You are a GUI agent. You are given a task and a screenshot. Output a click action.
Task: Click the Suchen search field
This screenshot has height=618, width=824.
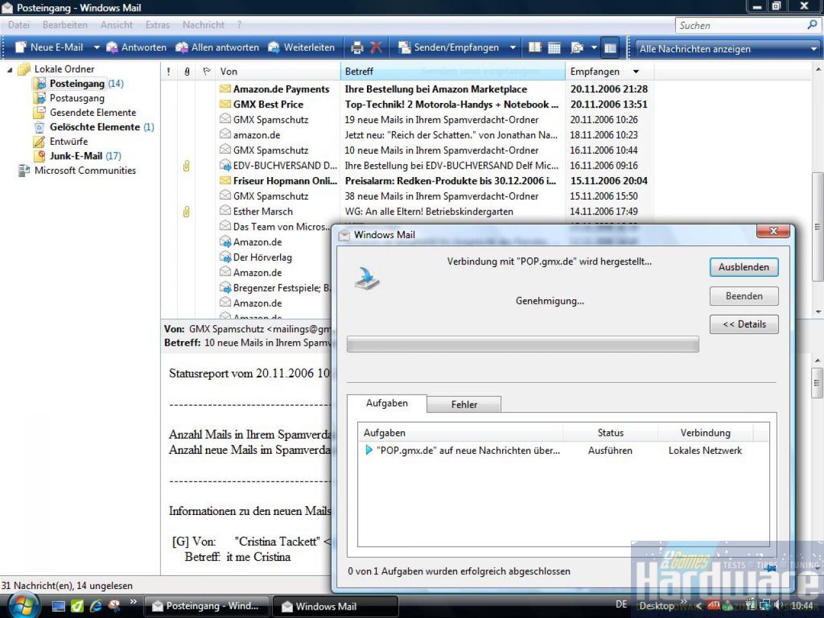740,25
